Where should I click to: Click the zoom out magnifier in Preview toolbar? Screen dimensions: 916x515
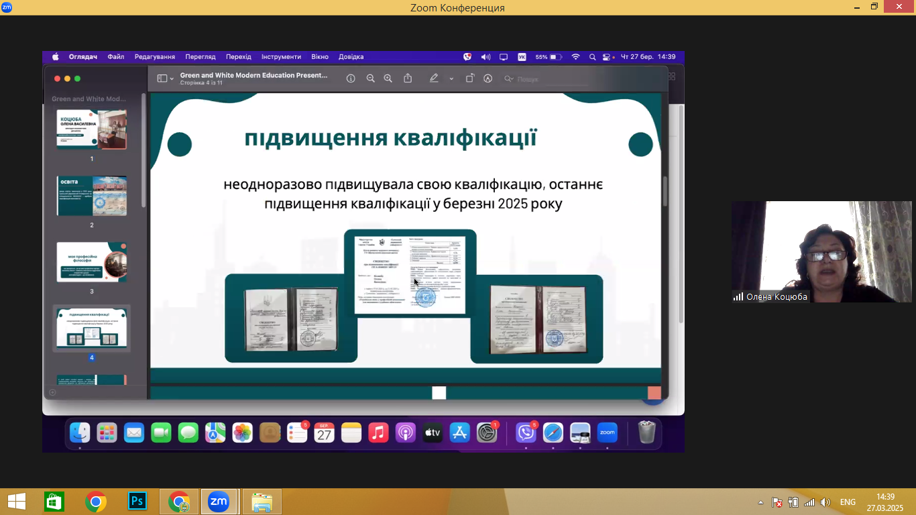[370, 78]
